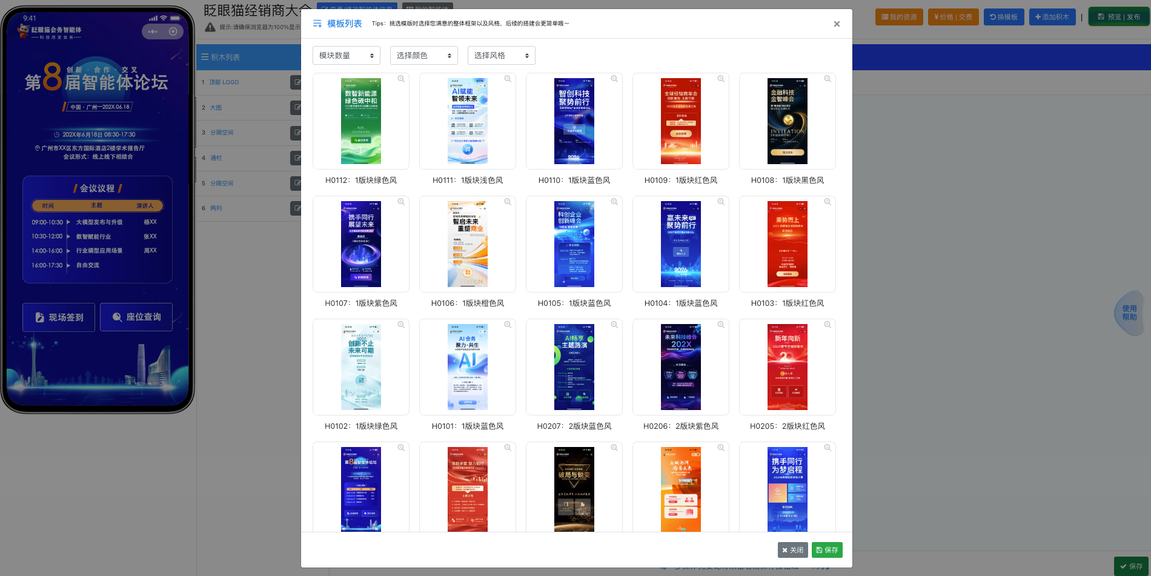Click the gray 关闭 button

[792, 550]
